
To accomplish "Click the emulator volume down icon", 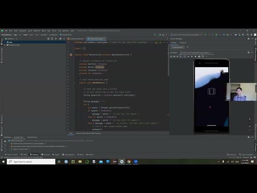I will [x=177, y=56].
